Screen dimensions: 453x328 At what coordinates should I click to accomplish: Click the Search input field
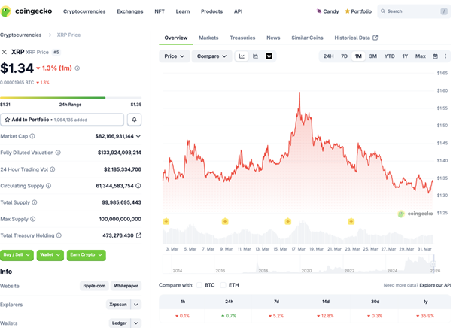(x=414, y=12)
